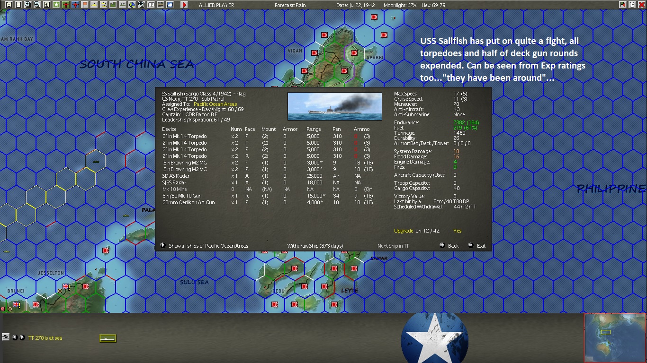Click the info 'i' toolbar icon
Screen dimensions: 647x363
coord(47,5)
